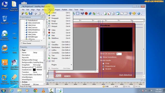The image size is (165, 93).
Task: Click the Windows Start orb
Action: point(3,90)
